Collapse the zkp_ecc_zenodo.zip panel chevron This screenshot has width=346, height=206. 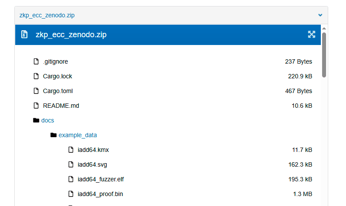tap(320, 15)
